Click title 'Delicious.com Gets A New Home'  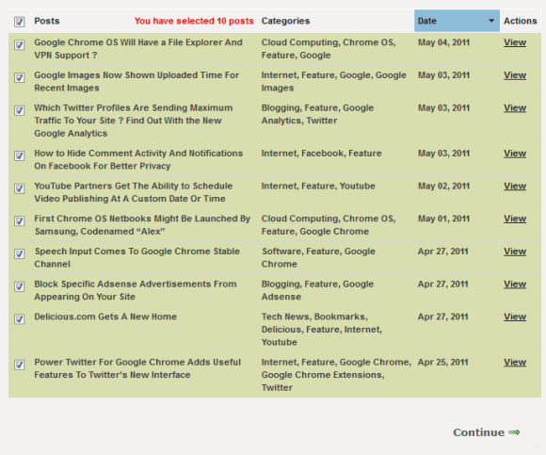click(x=105, y=317)
